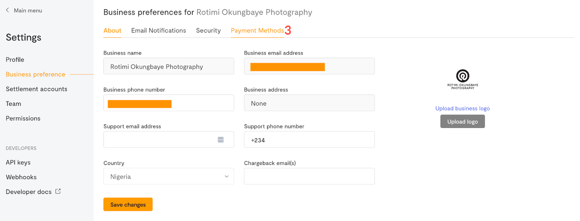580x221 pixels.
Task: Click the Rotimi Okungbaye Photography logo
Action: click(x=463, y=79)
